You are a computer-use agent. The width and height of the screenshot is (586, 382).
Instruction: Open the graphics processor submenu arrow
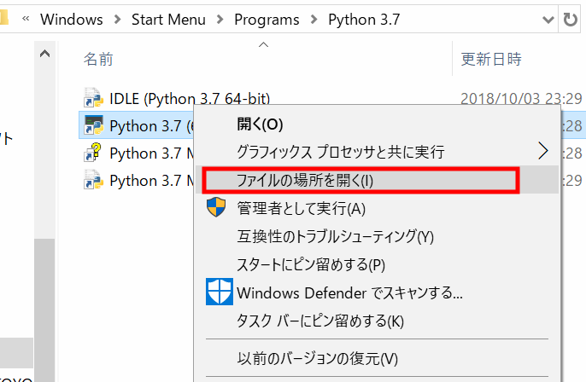(x=542, y=151)
